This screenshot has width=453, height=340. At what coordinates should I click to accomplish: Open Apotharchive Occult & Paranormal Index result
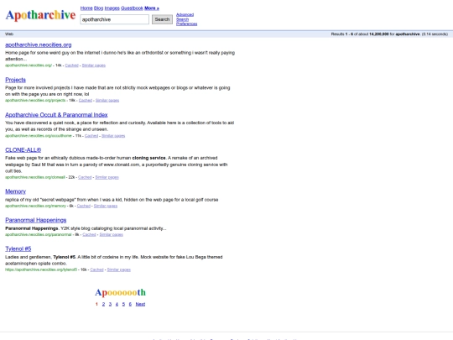click(56, 115)
